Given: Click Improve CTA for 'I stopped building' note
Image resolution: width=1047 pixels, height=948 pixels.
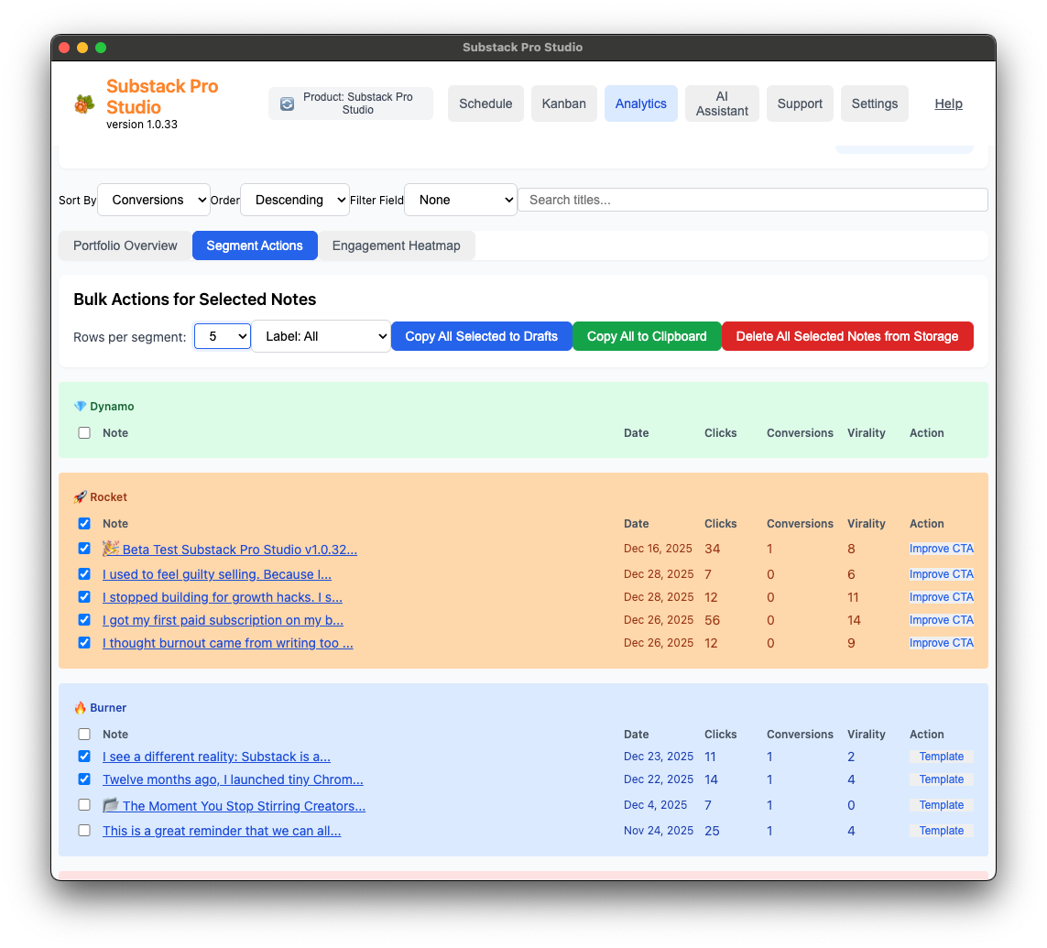Looking at the screenshot, I should tap(941, 597).
